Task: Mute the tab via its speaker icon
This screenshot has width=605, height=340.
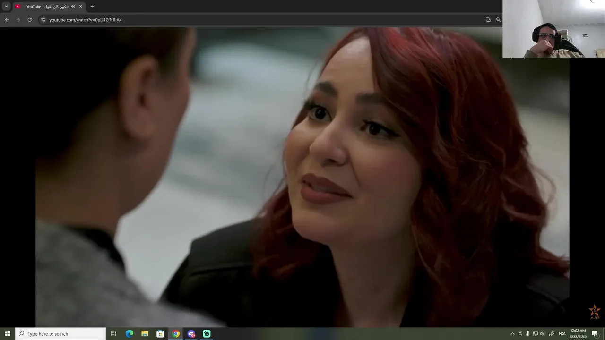Action: pos(73,6)
